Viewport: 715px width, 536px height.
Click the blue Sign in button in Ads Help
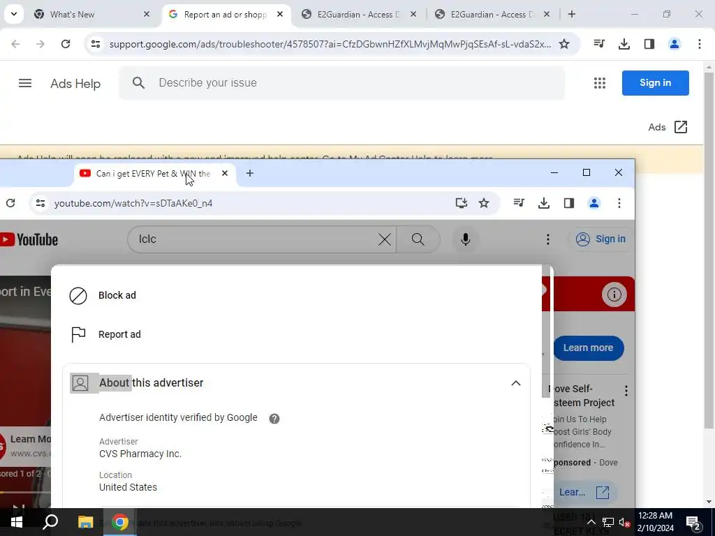coord(655,83)
